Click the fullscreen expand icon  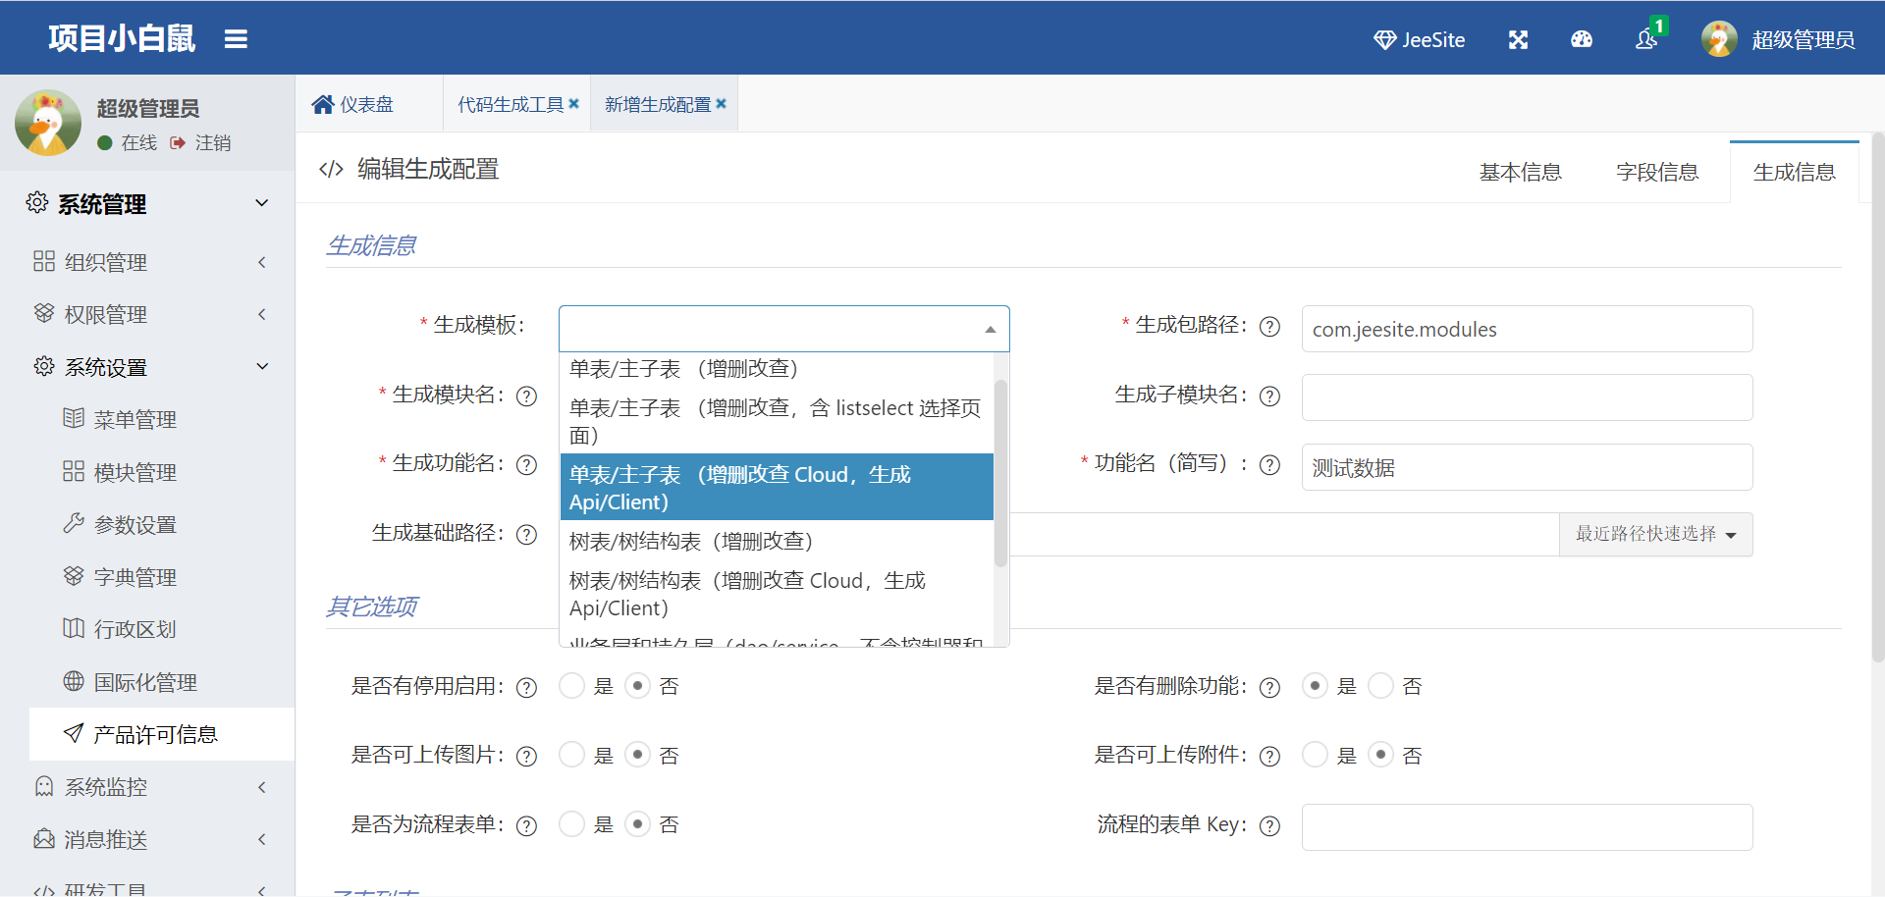pos(1518,39)
